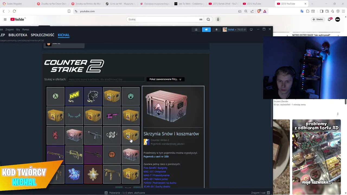Share the page via the share icon
The height and width of the screenshot is (195, 347).
pos(252,11)
